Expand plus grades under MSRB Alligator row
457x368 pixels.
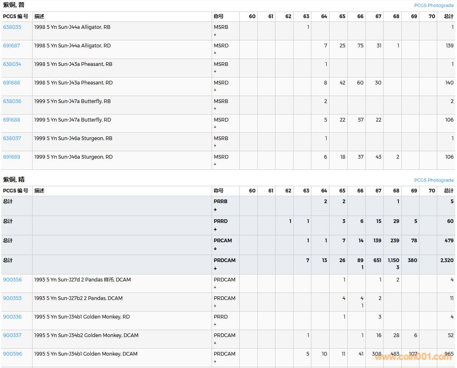215,35
